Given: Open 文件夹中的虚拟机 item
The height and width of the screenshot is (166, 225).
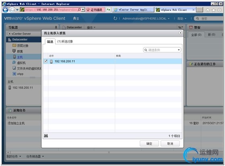Looking at the screenshot, I should [x=29, y=68].
